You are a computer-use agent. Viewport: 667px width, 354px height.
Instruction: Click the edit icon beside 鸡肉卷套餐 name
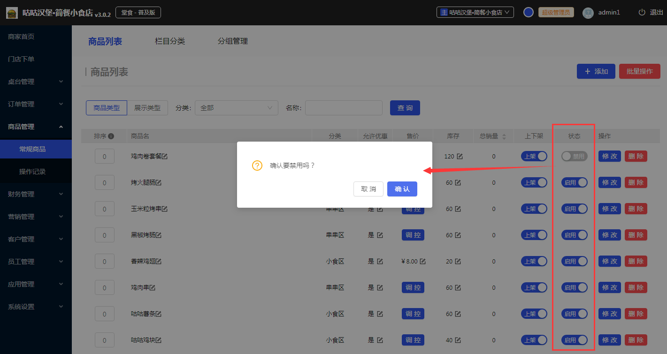click(x=165, y=156)
